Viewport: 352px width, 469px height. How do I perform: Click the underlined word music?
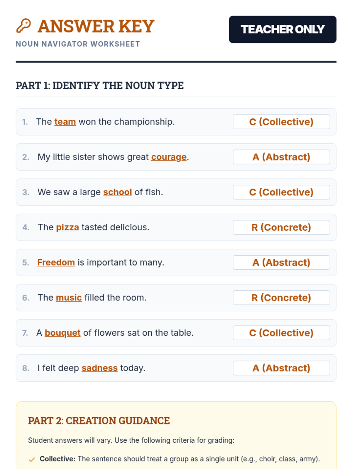click(x=69, y=298)
